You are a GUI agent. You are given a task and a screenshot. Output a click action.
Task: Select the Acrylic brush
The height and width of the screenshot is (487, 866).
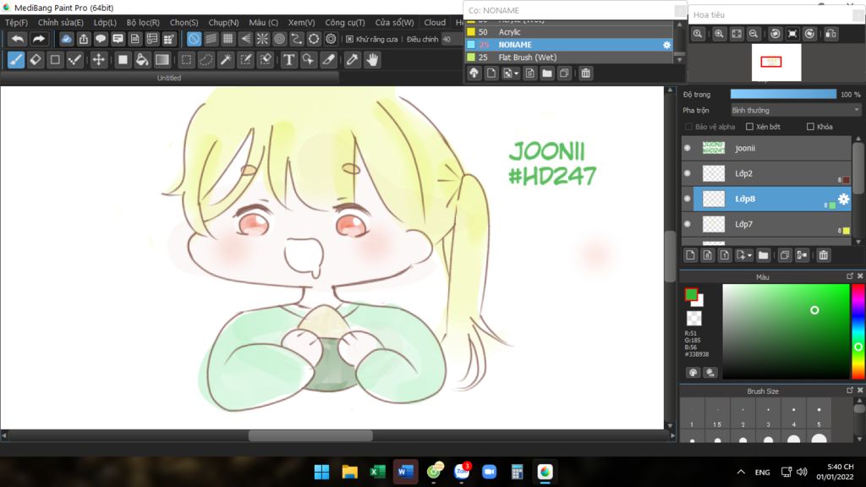click(x=569, y=32)
